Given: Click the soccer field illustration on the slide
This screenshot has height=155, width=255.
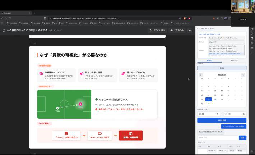Looking at the screenshot, I should [64, 104].
